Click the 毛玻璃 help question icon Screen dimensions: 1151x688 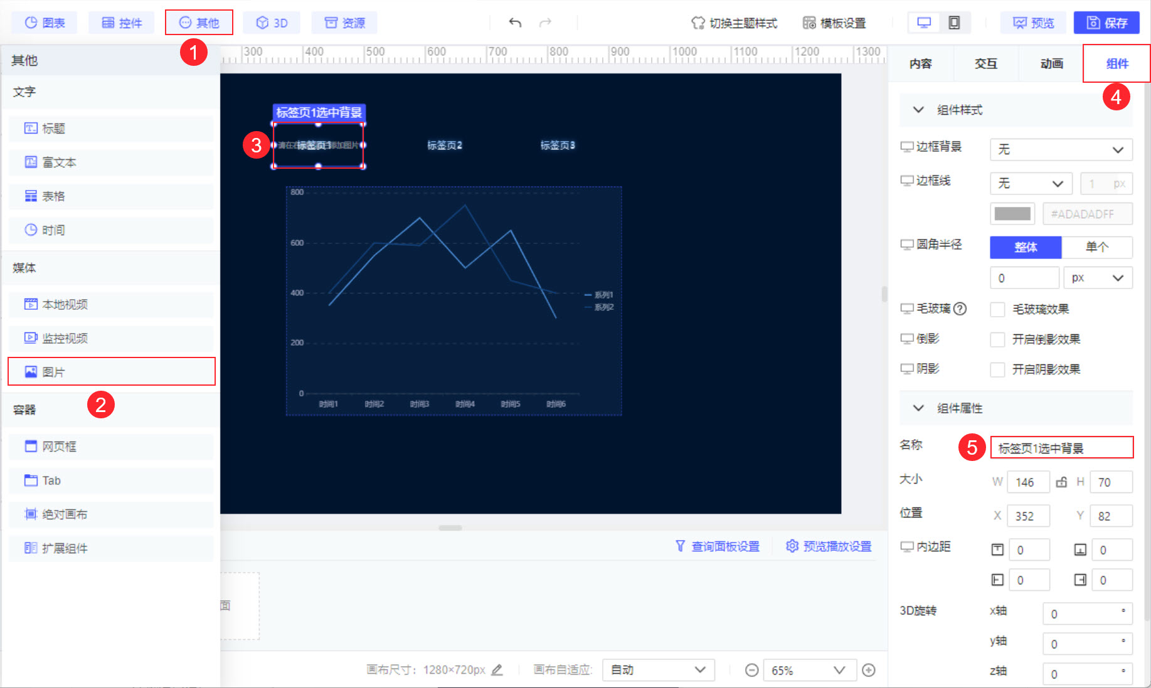point(960,309)
